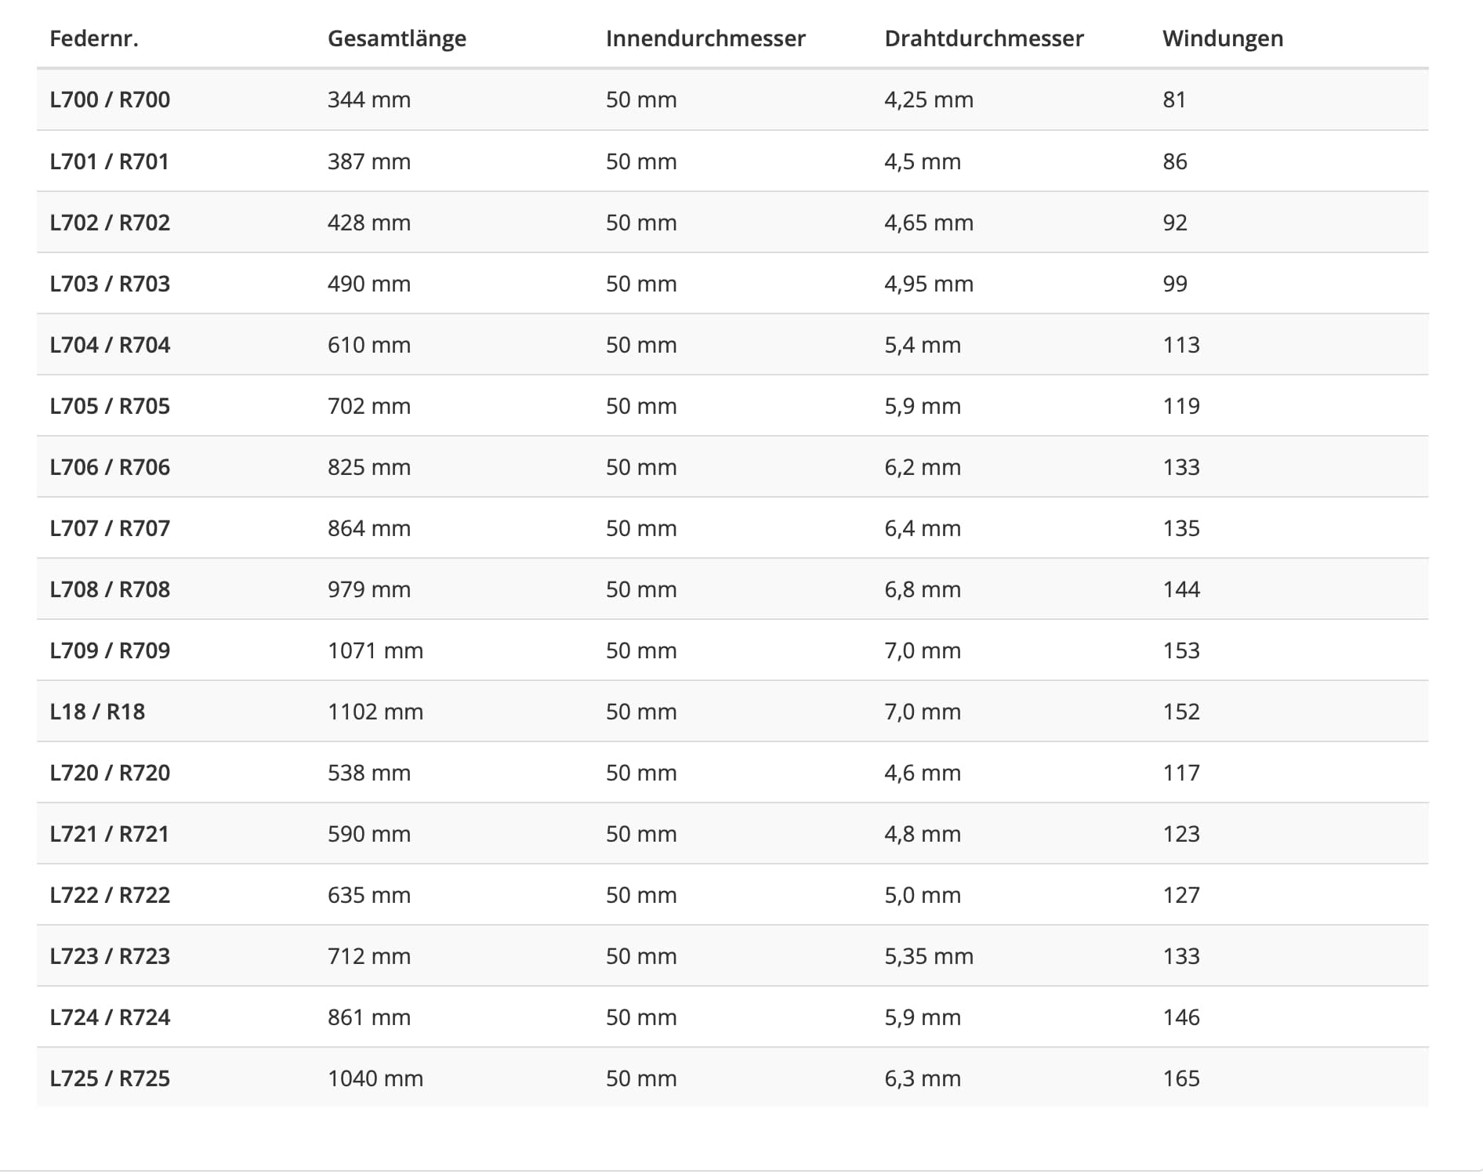Click the 344 mm length cell
Viewport: 1483px width, 1174px height.
369,100
